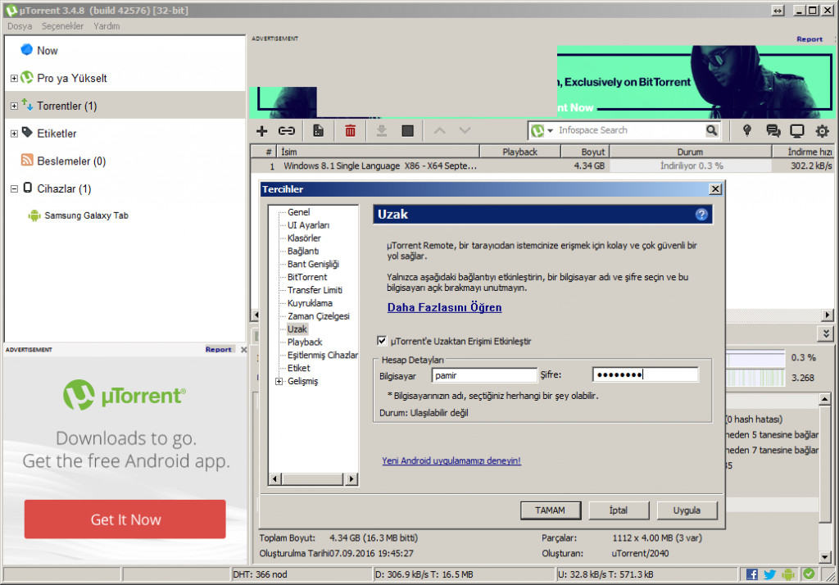
Task: Open Preferences gear icon in toolbar
Action: click(x=823, y=130)
